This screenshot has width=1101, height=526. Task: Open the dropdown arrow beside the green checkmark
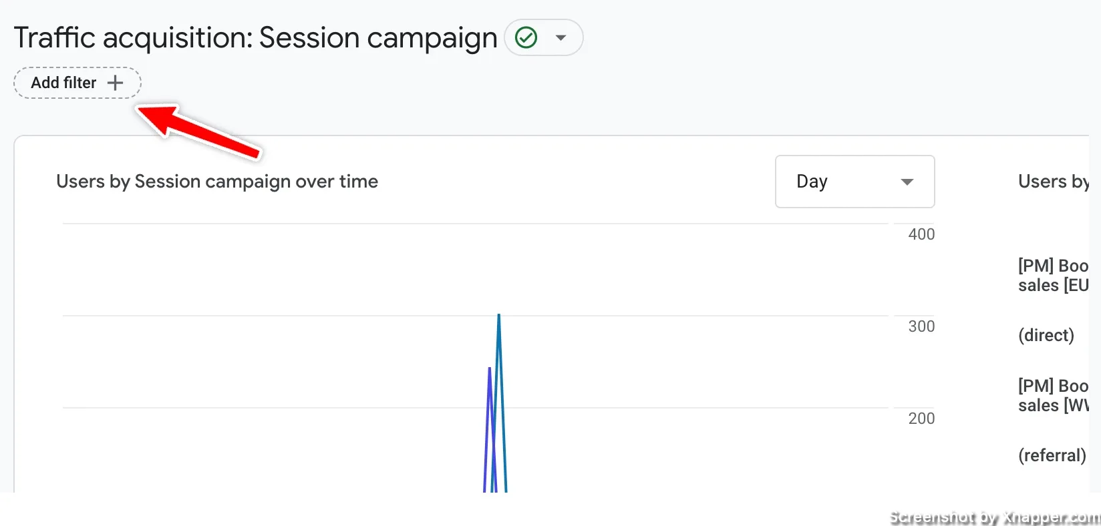[x=561, y=37]
